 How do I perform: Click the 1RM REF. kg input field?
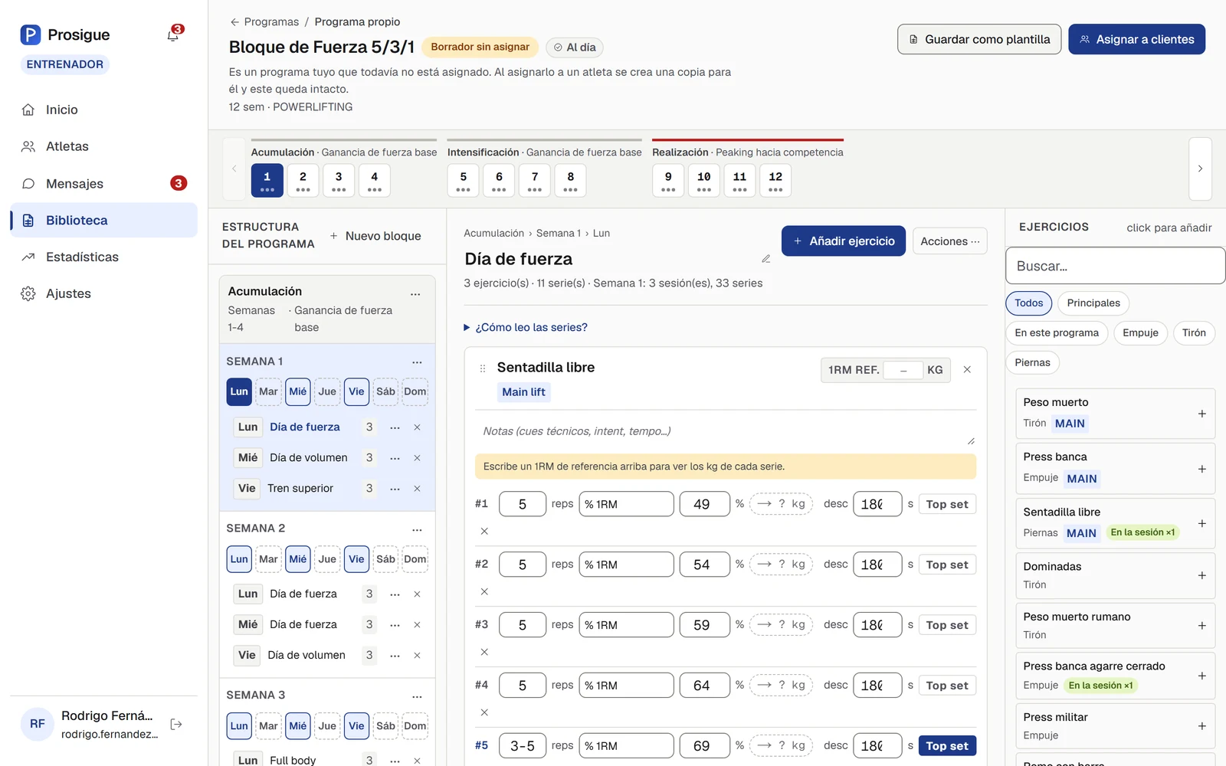tap(903, 370)
